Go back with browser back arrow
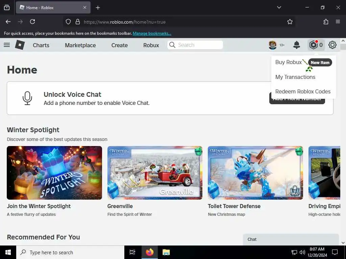 tap(8, 22)
